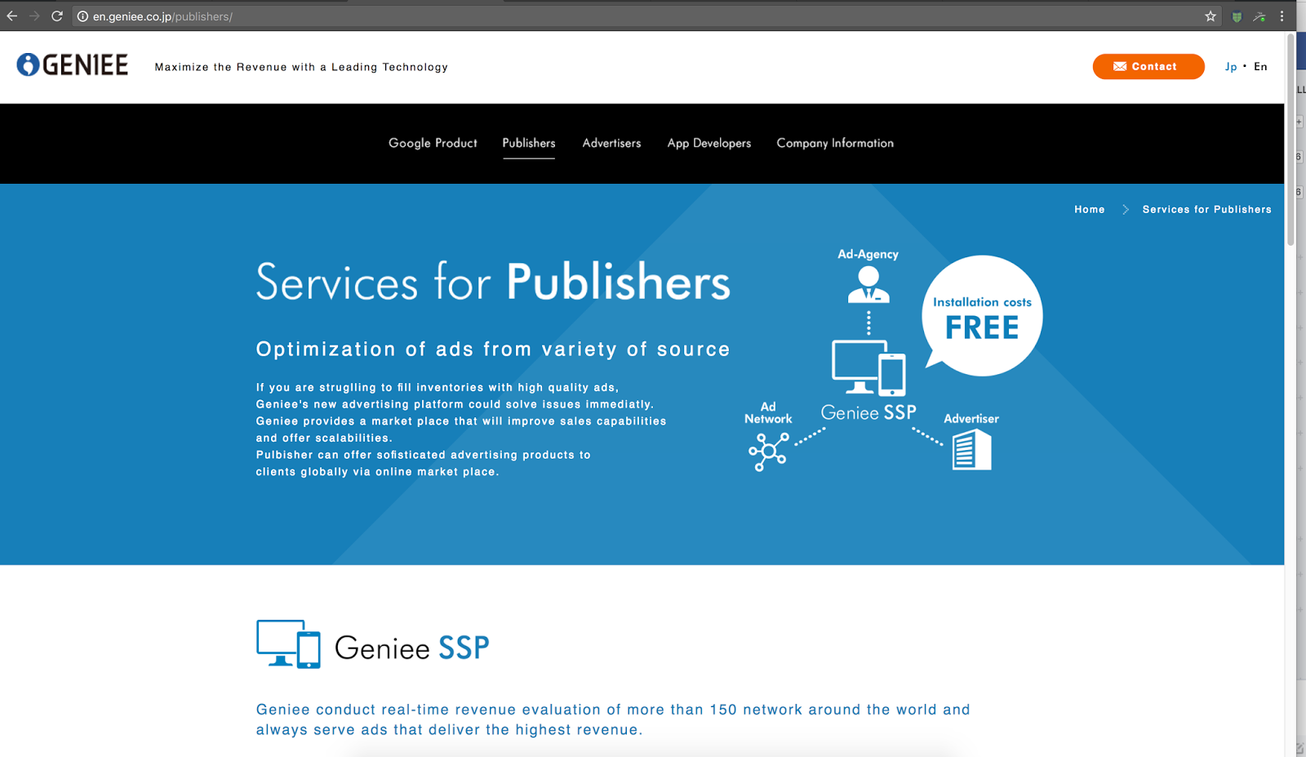Open the Google Product menu
The width and height of the screenshot is (1306, 757).
tap(433, 143)
